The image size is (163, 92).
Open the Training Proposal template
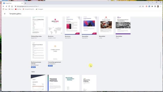point(55,83)
